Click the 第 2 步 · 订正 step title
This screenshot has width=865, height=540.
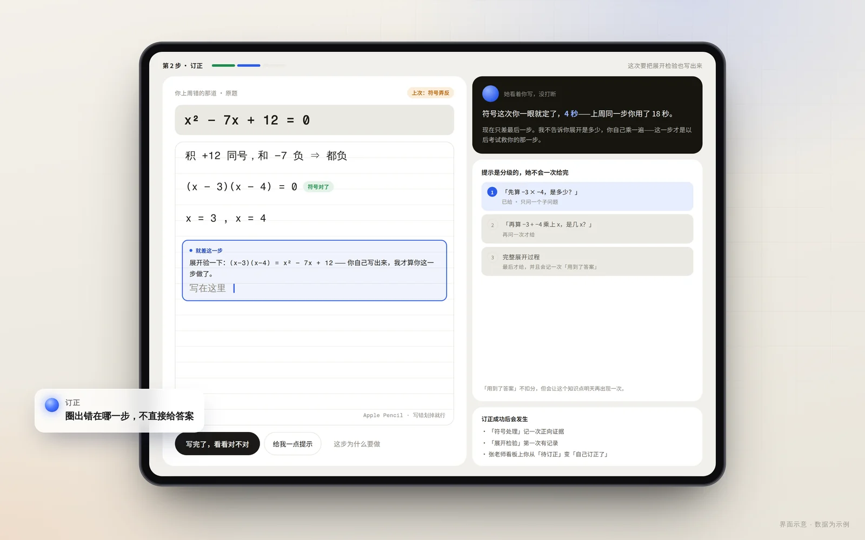[183, 66]
